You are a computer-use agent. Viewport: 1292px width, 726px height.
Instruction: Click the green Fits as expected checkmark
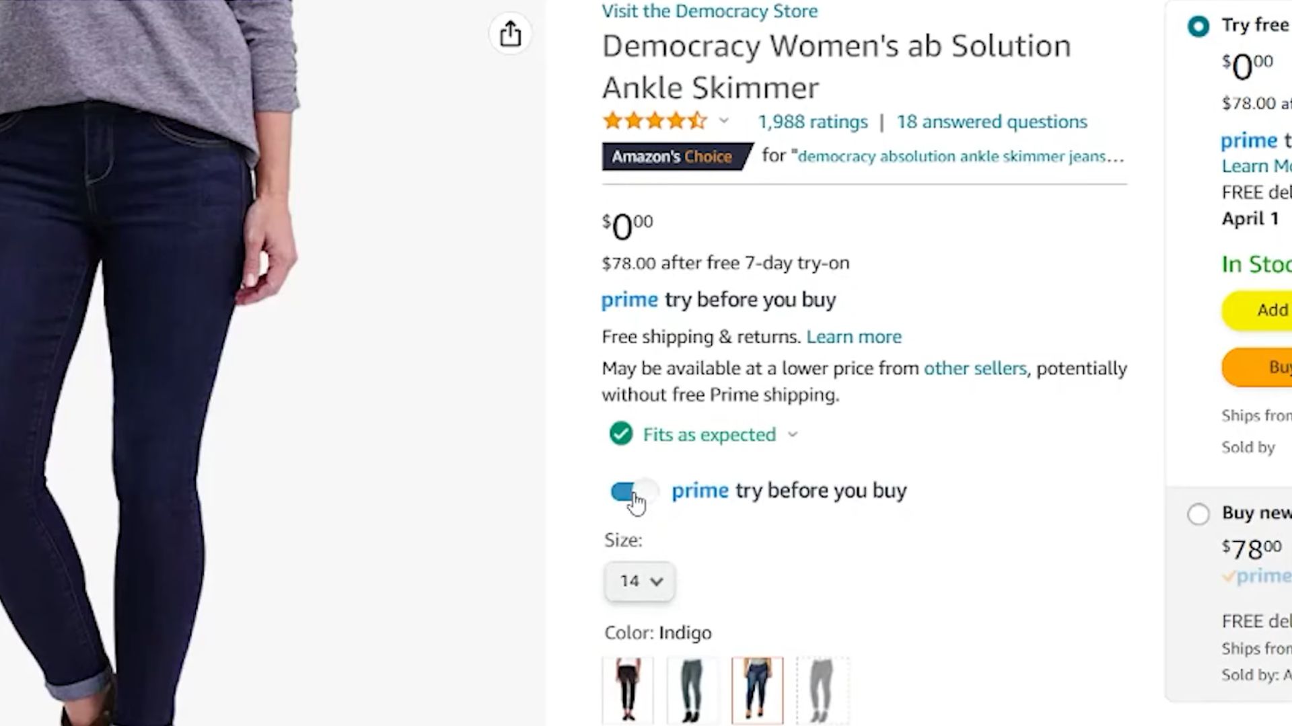point(620,434)
